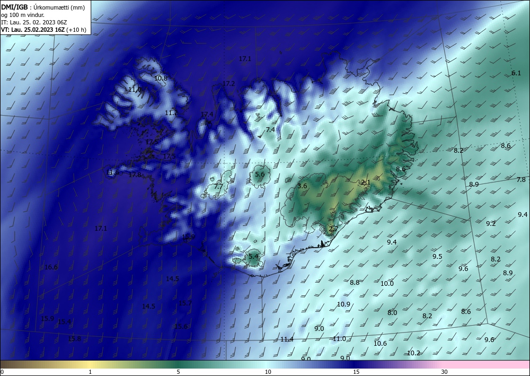
Task: Select the 10.6 map value
Action: [x=380, y=343]
